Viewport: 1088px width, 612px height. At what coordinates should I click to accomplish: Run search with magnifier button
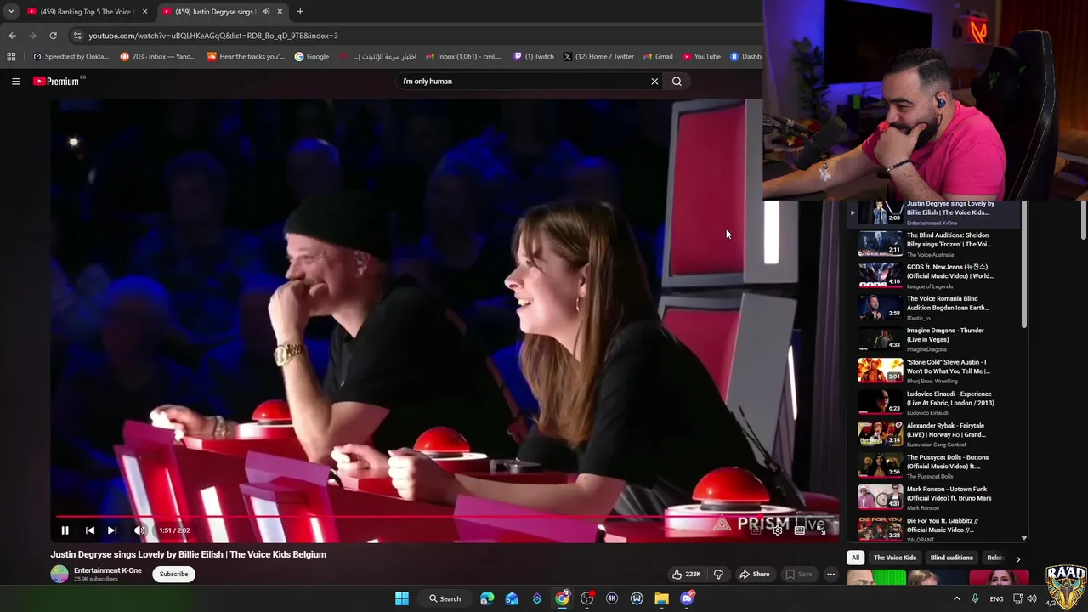click(x=677, y=82)
